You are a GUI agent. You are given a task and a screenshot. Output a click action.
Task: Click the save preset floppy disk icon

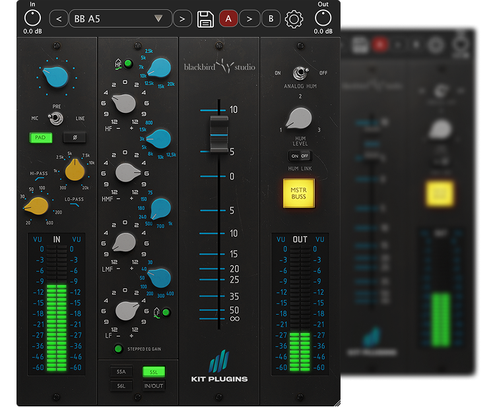[x=205, y=19]
